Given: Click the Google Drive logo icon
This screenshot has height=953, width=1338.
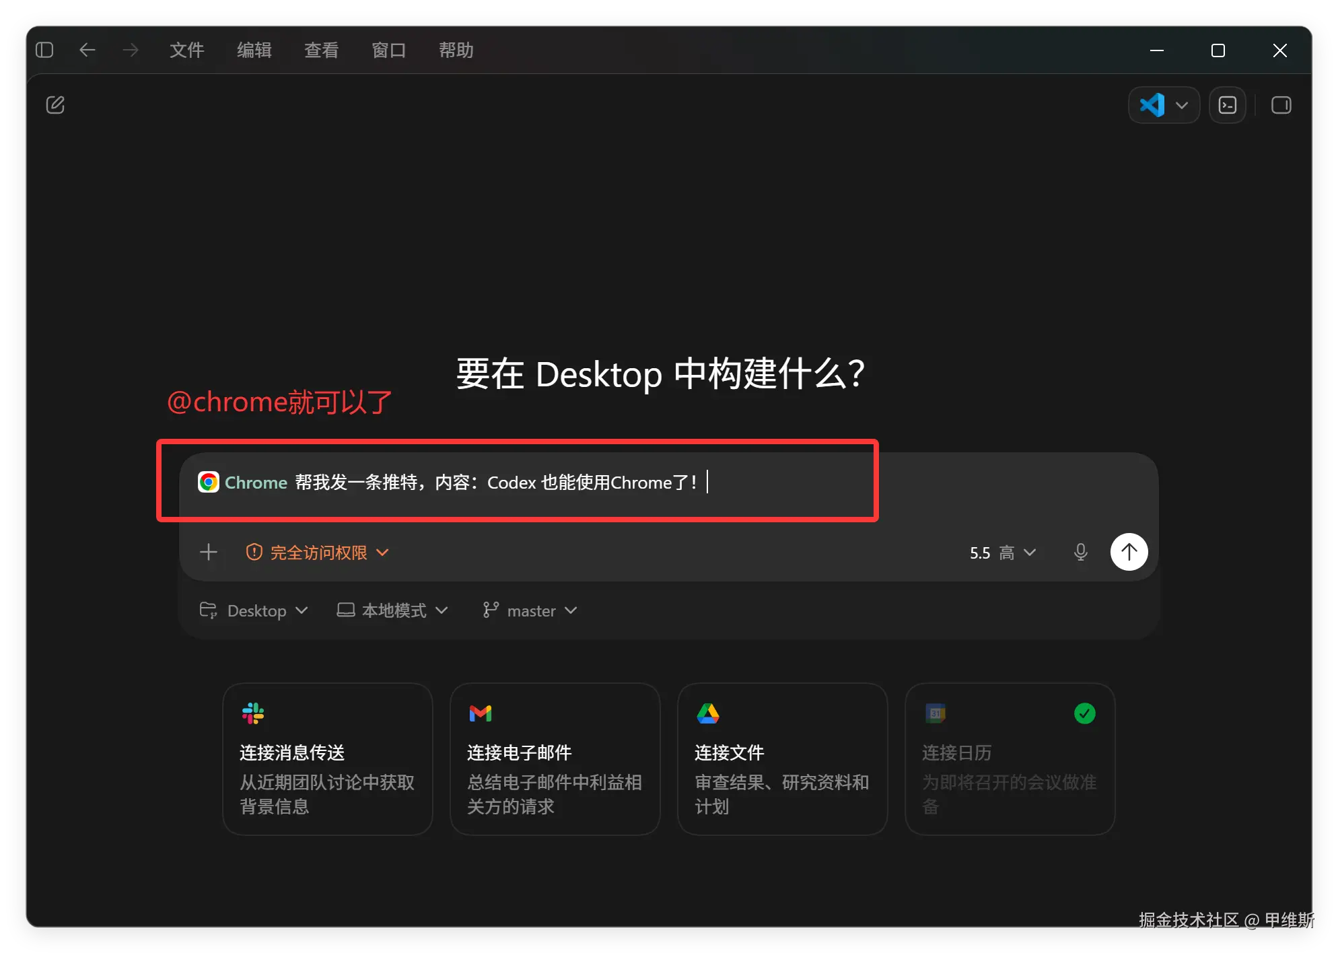Looking at the screenshot, I should pyautogui.click(x=708, y=713).
